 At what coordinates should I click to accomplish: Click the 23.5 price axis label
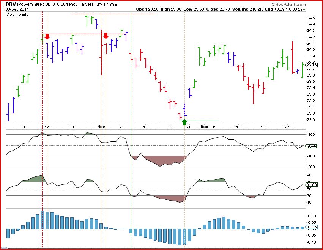(310, 82)
